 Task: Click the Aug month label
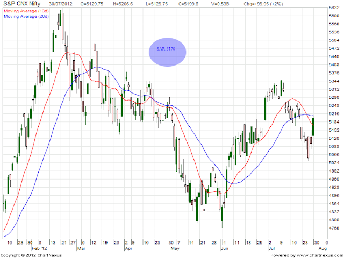pos(322,248)
